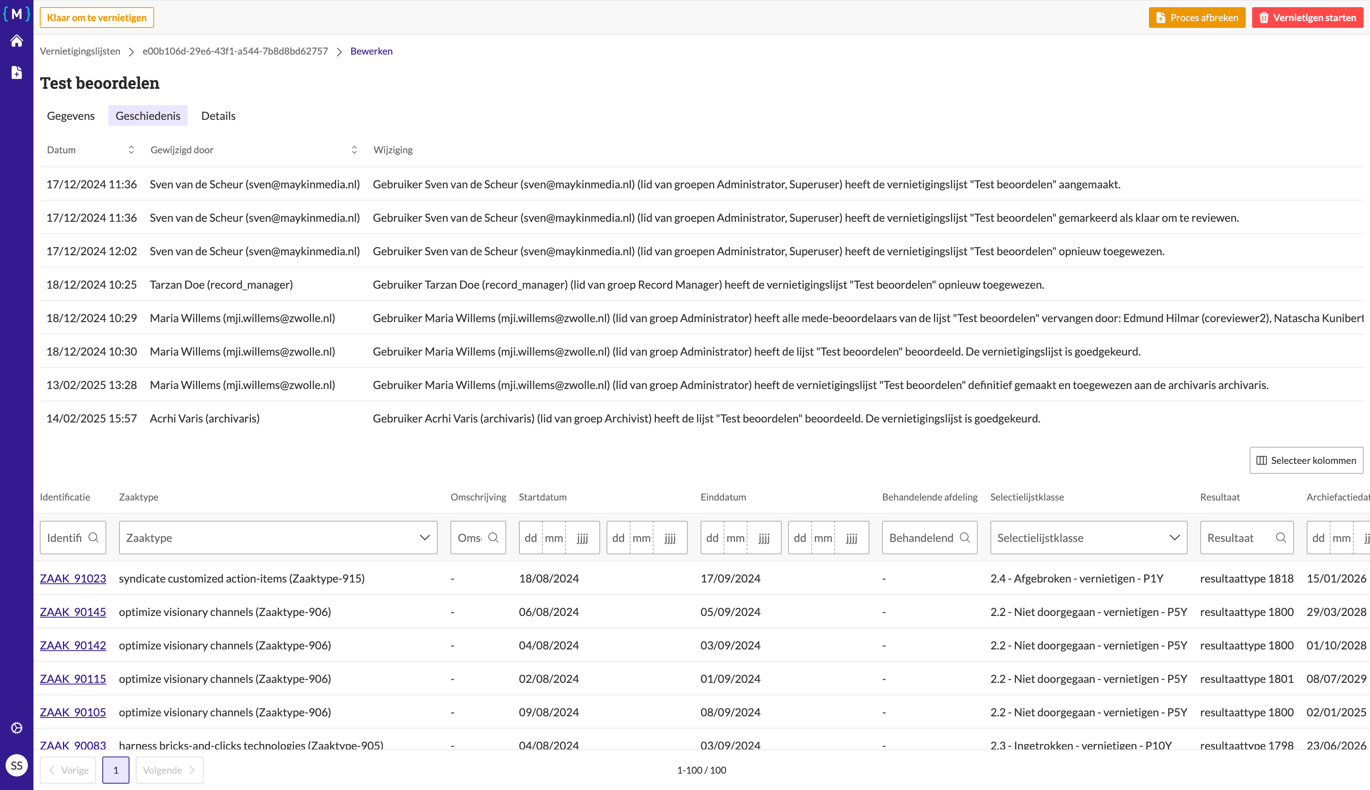
Task: Go to the Volgende page
Action: [169, 770]
